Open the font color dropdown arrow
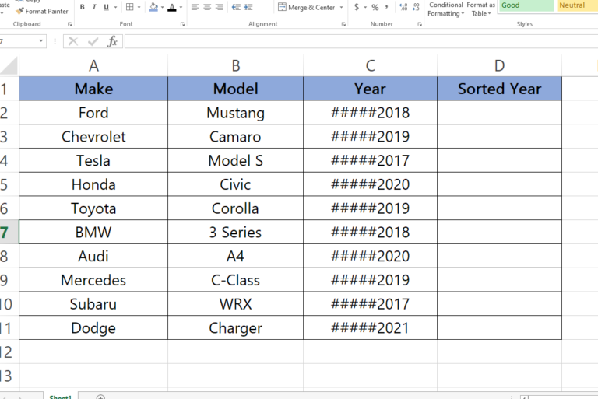This screenshot has height=399, width=598. 181,8
